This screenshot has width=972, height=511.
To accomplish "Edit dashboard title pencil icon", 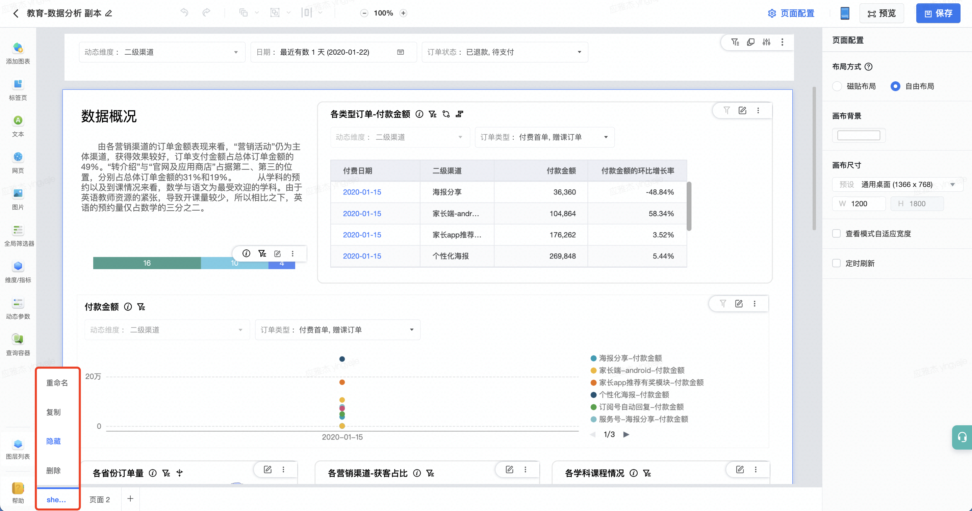I will tap(109, 14).
